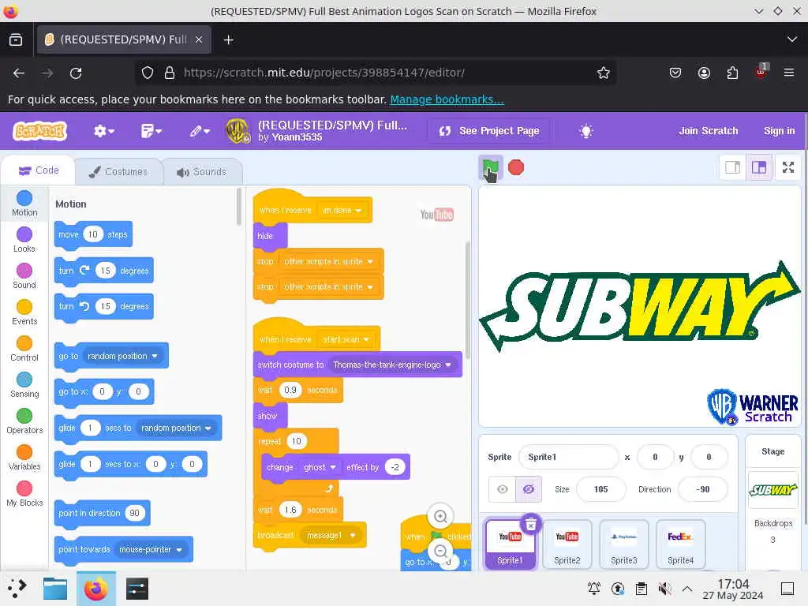This screenshot has width=808, height=606.
Task: Delete Sprite1 with trash icon
Action: 530,524
